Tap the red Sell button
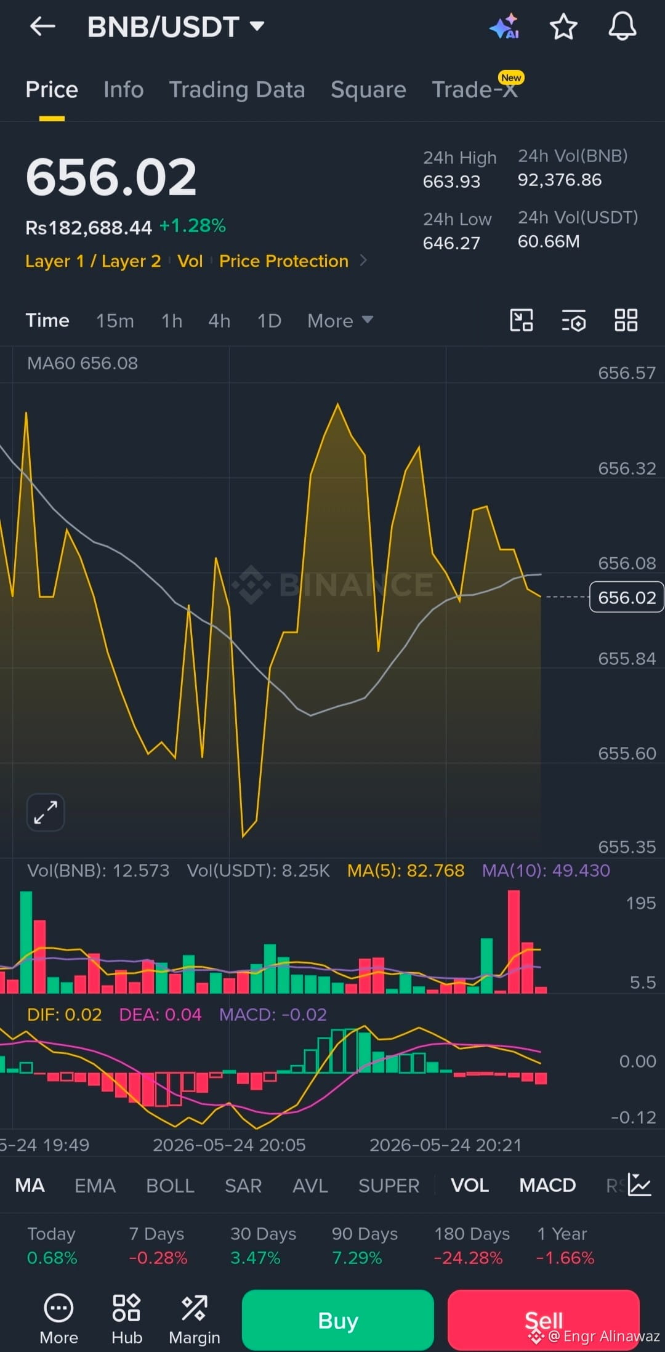Viewport: 665px width, 1352px height. pyautogui.click(x=544, y=1320)
